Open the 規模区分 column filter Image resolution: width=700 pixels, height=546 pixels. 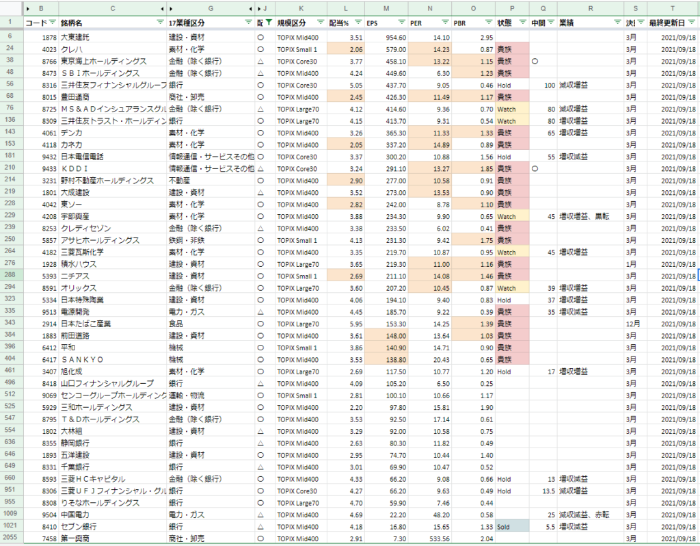click(321, 23)
